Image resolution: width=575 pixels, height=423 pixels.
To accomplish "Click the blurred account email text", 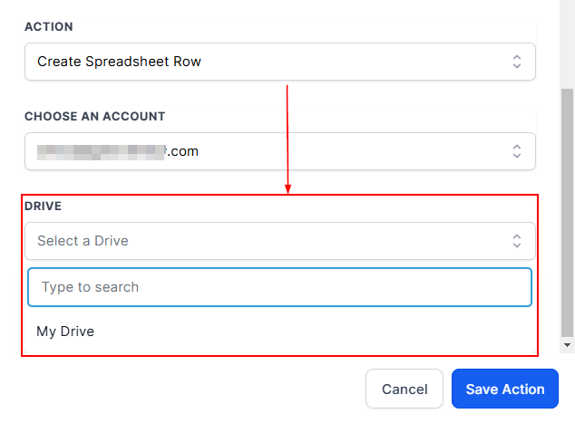I will click(118, 151).
